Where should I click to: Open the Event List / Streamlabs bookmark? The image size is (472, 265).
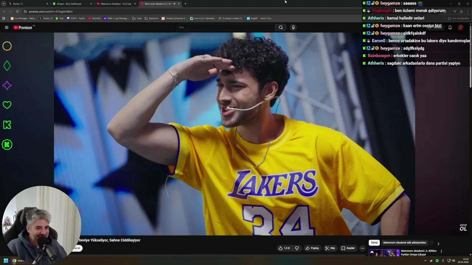click(203, 18)
